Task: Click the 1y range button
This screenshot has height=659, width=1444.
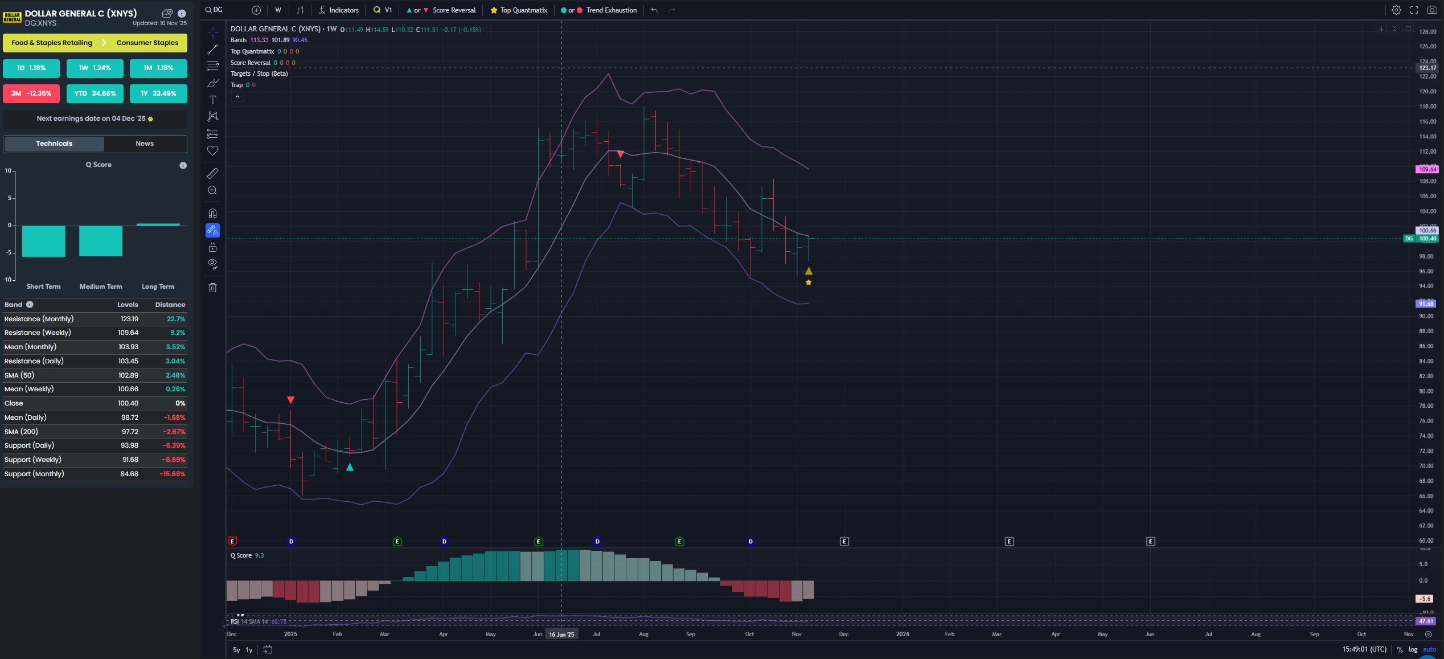Action: (249, 650)
